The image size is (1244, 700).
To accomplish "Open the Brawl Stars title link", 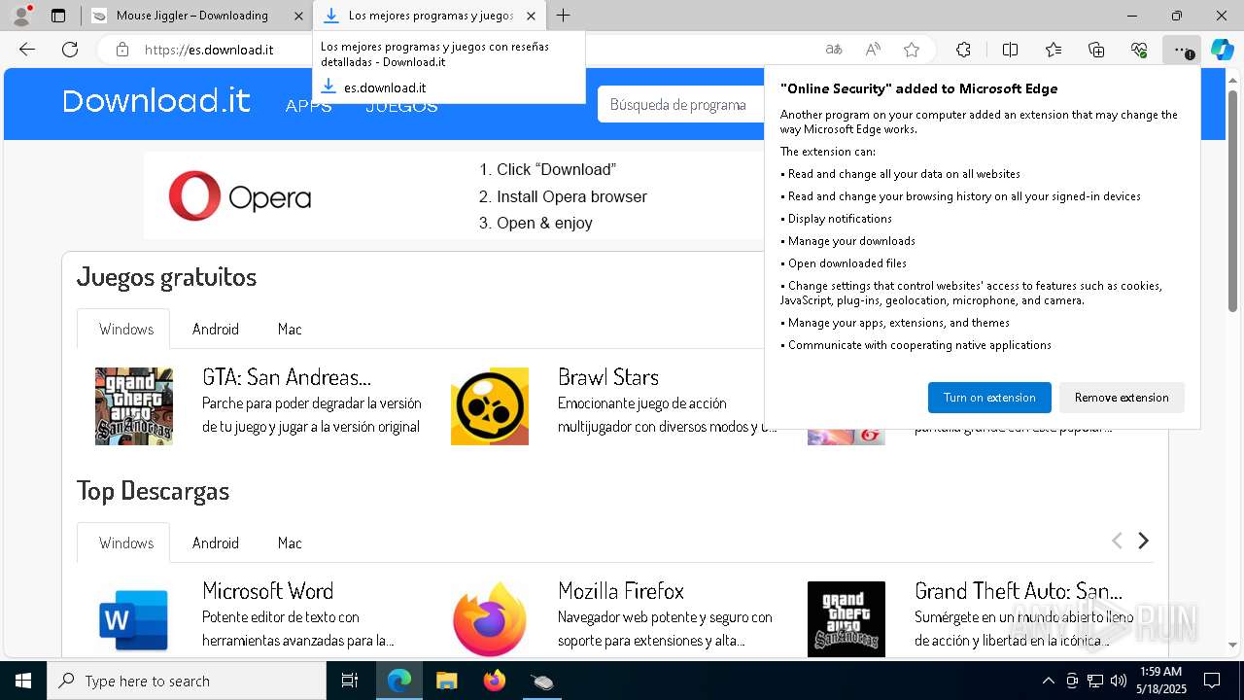I will [x=608, y=377].
